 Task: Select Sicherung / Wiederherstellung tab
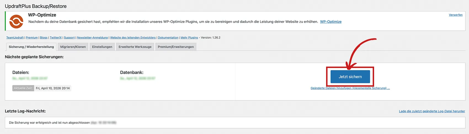31,47
